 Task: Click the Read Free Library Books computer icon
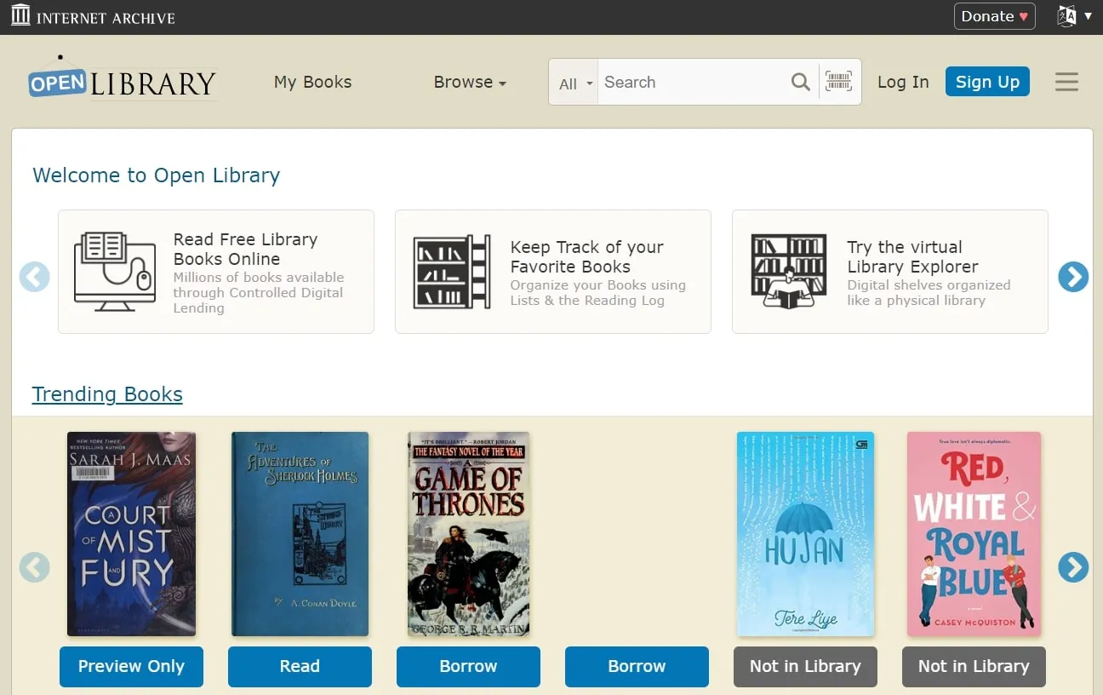tap(115, 271)
